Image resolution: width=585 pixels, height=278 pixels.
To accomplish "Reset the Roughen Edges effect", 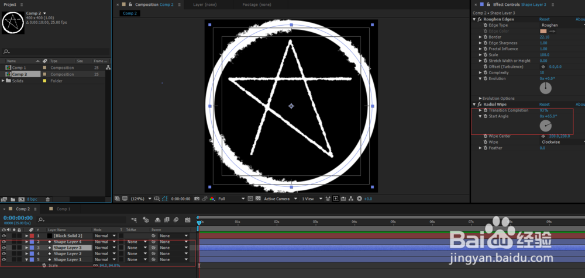I will tap(544, 19).
